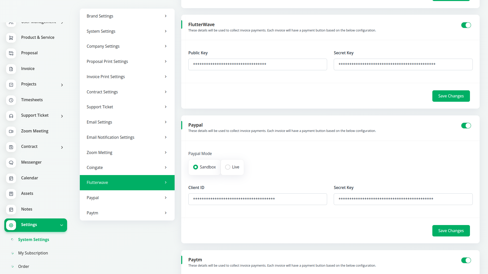The height and width of the screenshot is (274, 488).
Task: Click the Messenger chat icon
Action: point(11,163)
